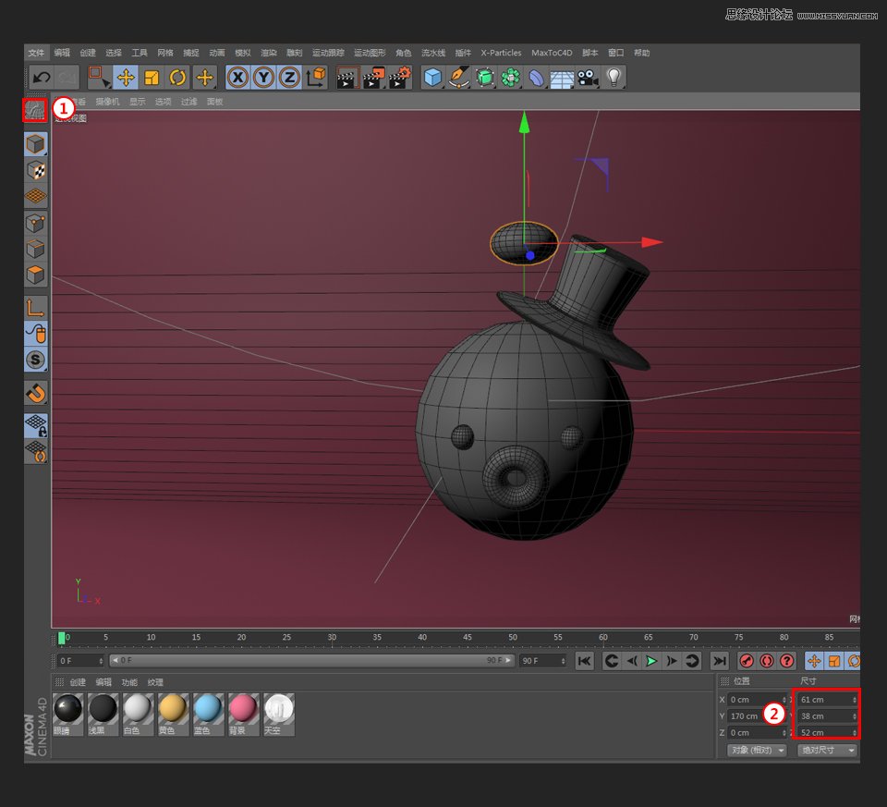Add a cube primitive object
The width and height of the screenshot is (887, 807).
click(432, 78)
